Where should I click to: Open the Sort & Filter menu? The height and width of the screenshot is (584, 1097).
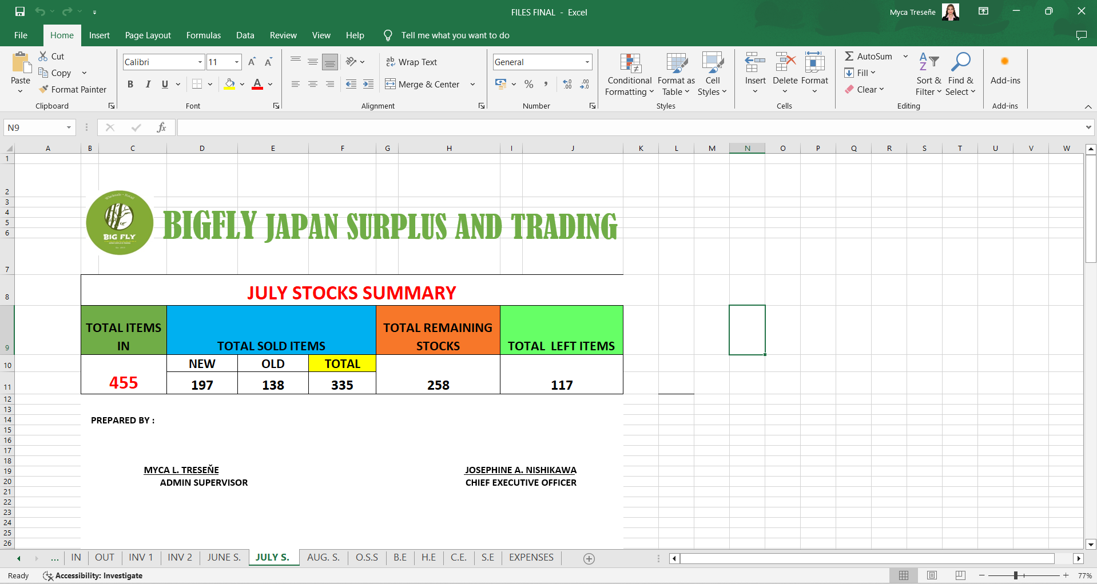point(928,74)
